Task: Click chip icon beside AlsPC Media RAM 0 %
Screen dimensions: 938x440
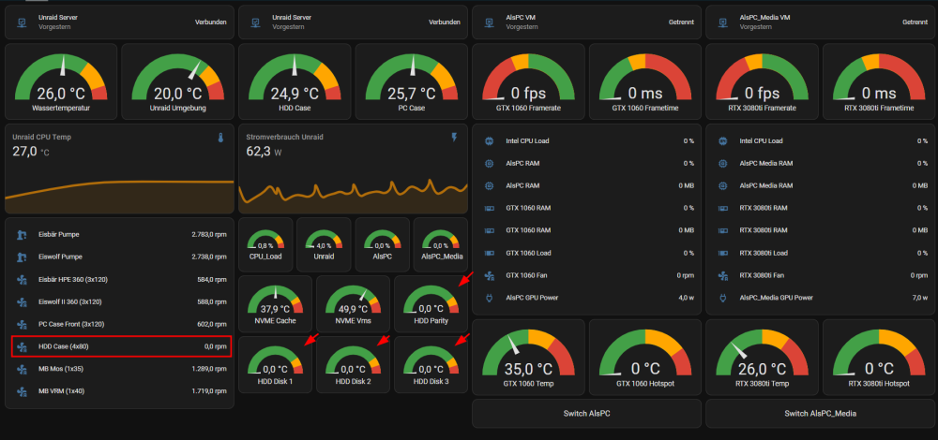Action: tap(723, 164)
